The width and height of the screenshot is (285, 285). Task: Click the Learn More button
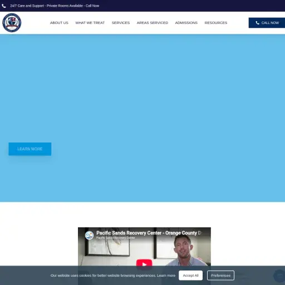30,149
